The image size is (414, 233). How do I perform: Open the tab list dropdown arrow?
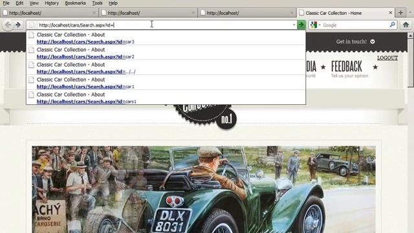click(409, 12)
